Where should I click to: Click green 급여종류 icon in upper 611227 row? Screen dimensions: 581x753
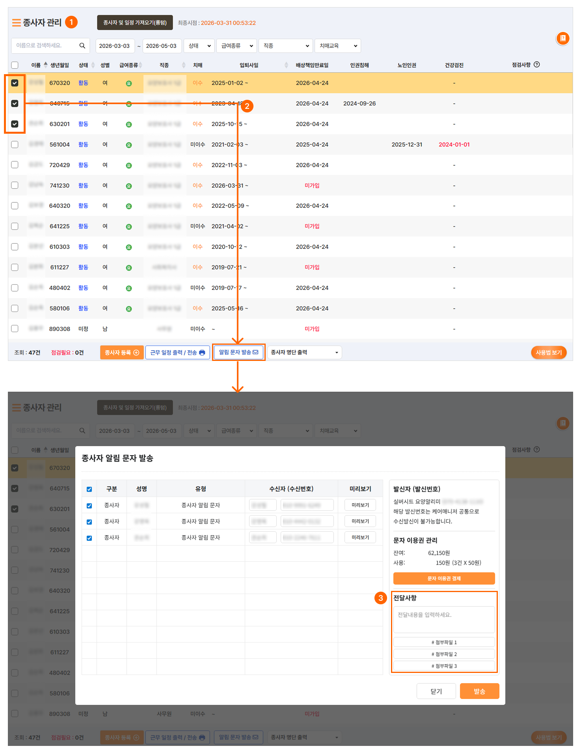129,267
